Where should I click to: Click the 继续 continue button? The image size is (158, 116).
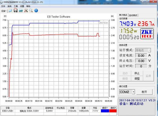(x=125, y=78)
